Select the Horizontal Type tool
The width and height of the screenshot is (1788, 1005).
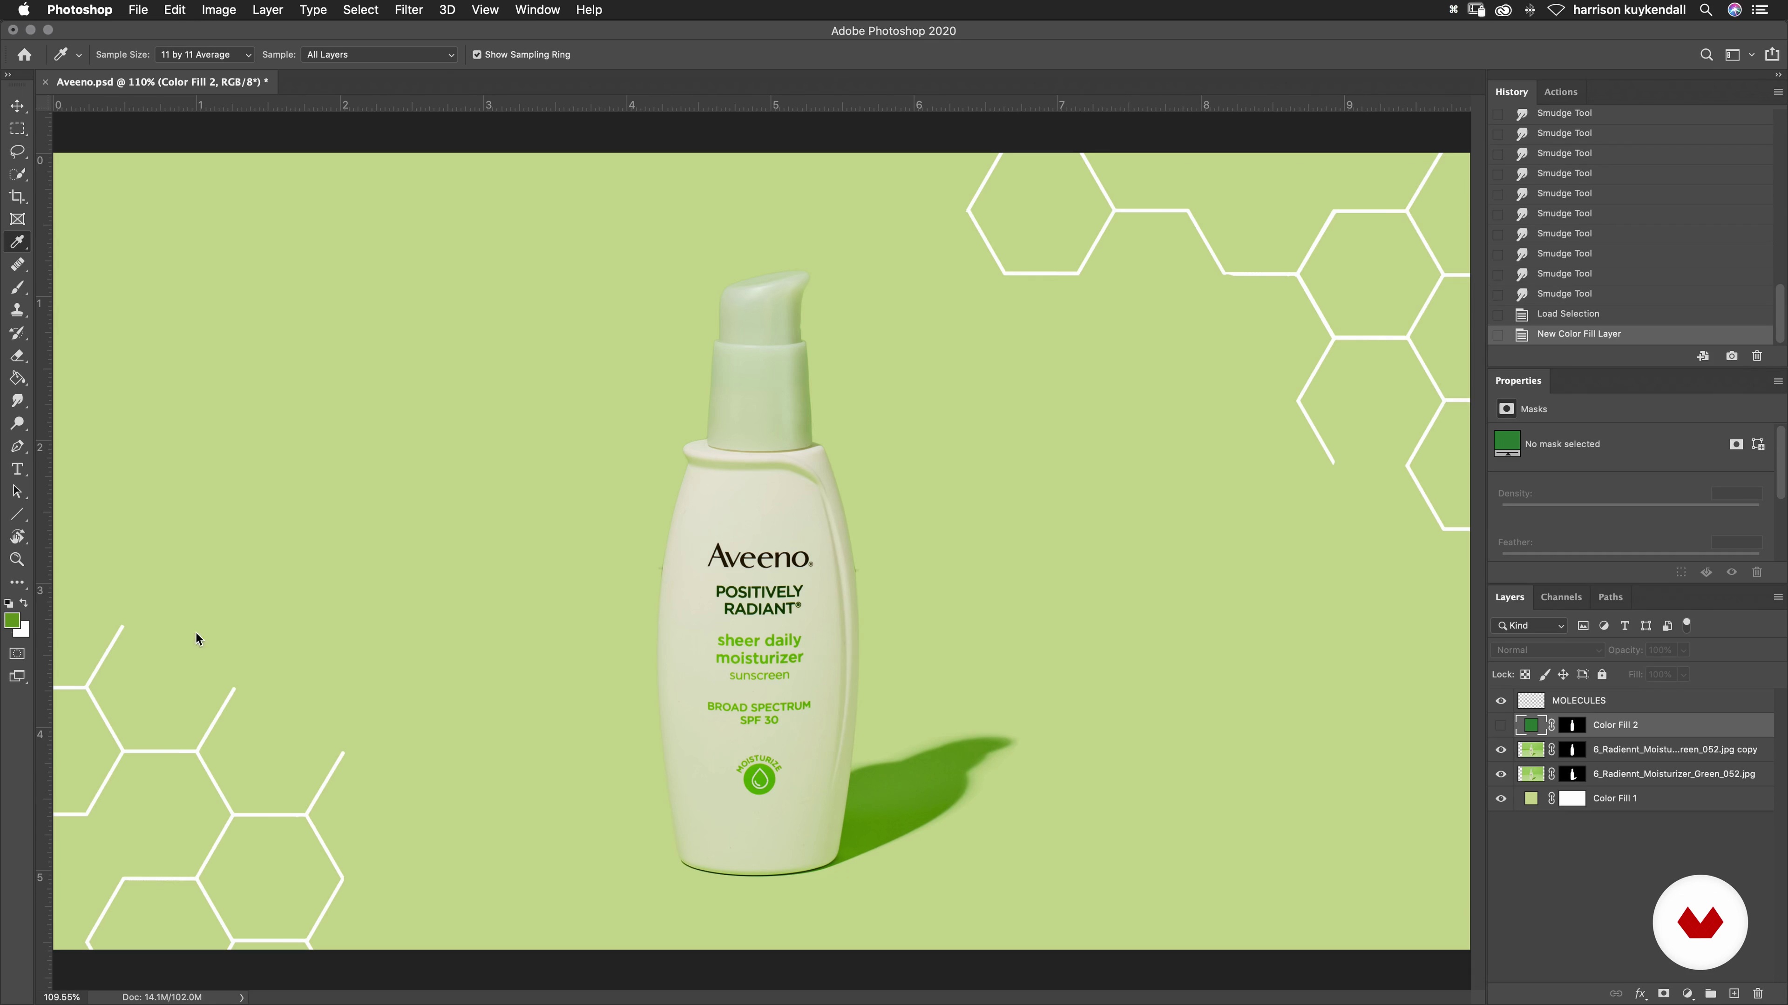click(17, 469)
